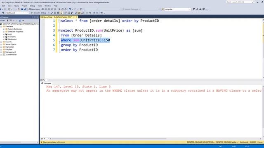Click the Messages pane horizontal scrollbar
The image size is (264, 148).
coord(109,139)
